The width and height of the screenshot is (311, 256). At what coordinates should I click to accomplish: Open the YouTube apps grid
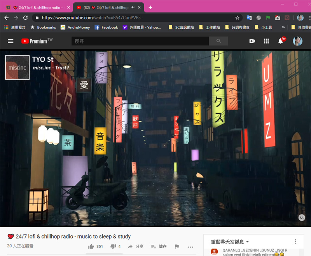pyautogui.click(x=266, y=41)
